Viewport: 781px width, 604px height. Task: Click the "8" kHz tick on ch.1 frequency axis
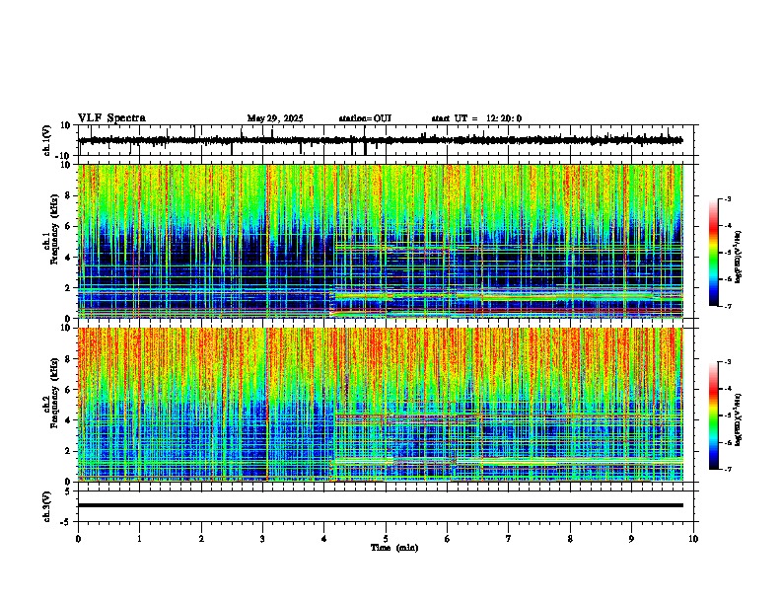click(x=70, y=195)
